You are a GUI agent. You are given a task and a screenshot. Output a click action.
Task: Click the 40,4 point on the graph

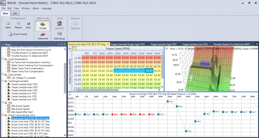(x=177, y=106)
